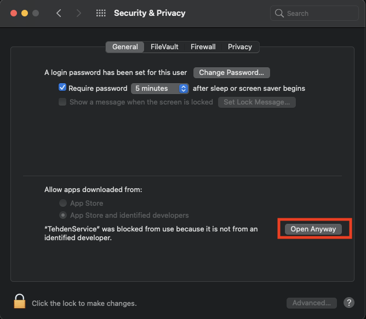Click the search magnifier icon
Screen dimensions: 366x319
[279, 13]
